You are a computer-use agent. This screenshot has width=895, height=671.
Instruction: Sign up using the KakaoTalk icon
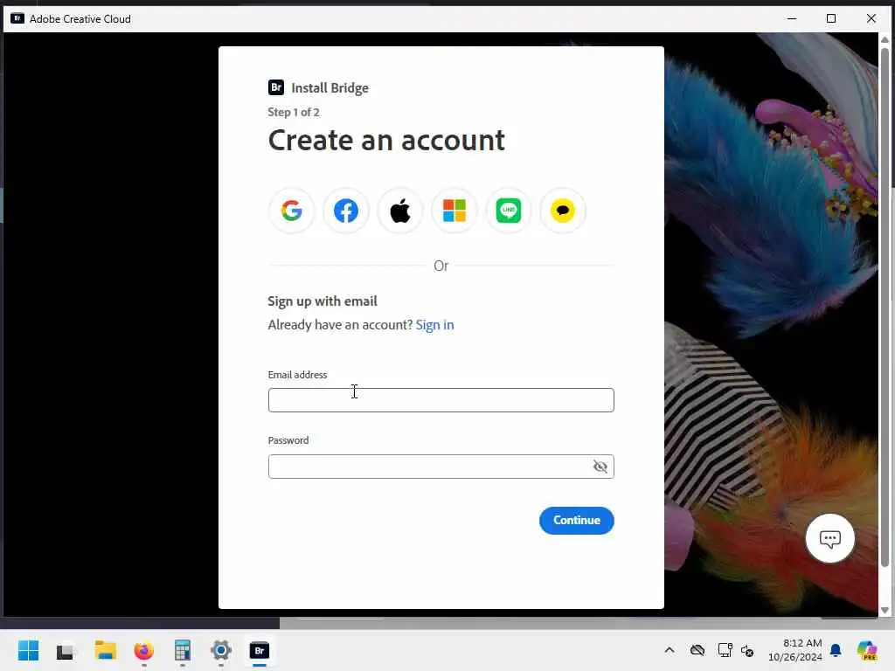pos(563,211)
